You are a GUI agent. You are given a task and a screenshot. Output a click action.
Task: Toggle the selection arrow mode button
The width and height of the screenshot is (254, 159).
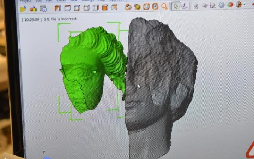[x=175, y=6]
